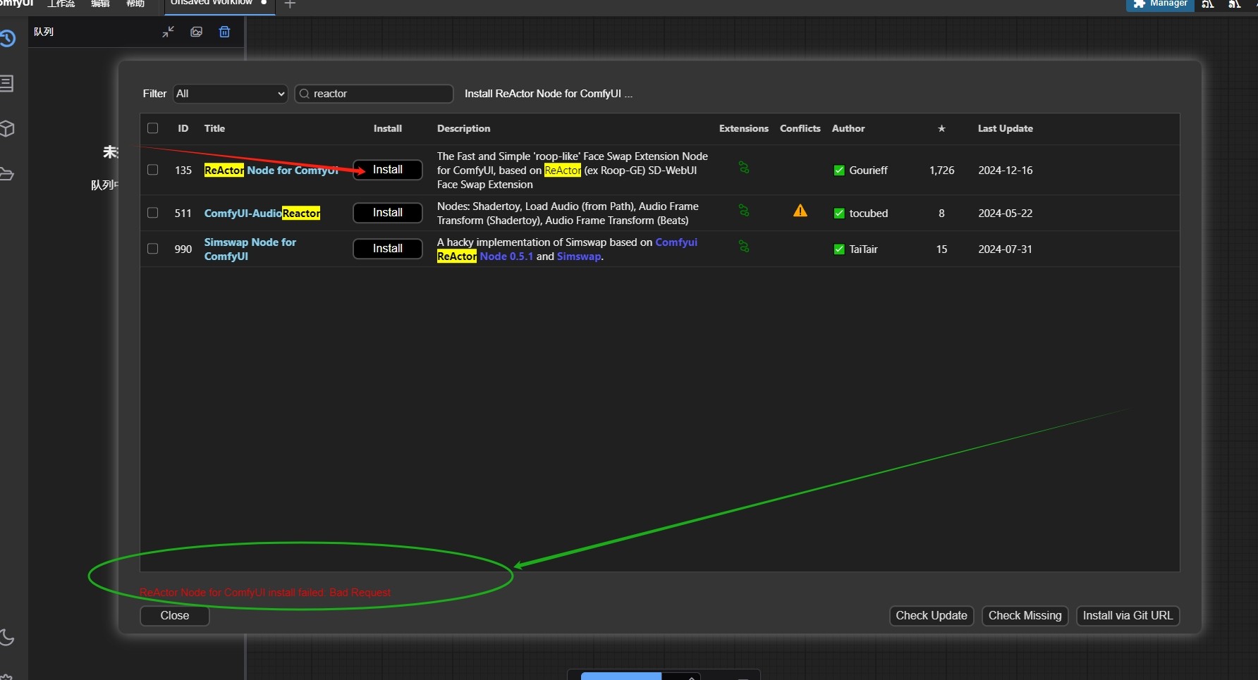Screen dimensions: 1258x680
Task: Click the extensions link icon for ReActor Node row
Action: [744, 168]
